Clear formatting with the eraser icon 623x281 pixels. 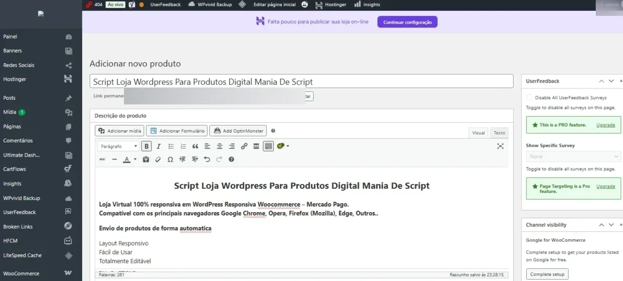tap(158, 159)
